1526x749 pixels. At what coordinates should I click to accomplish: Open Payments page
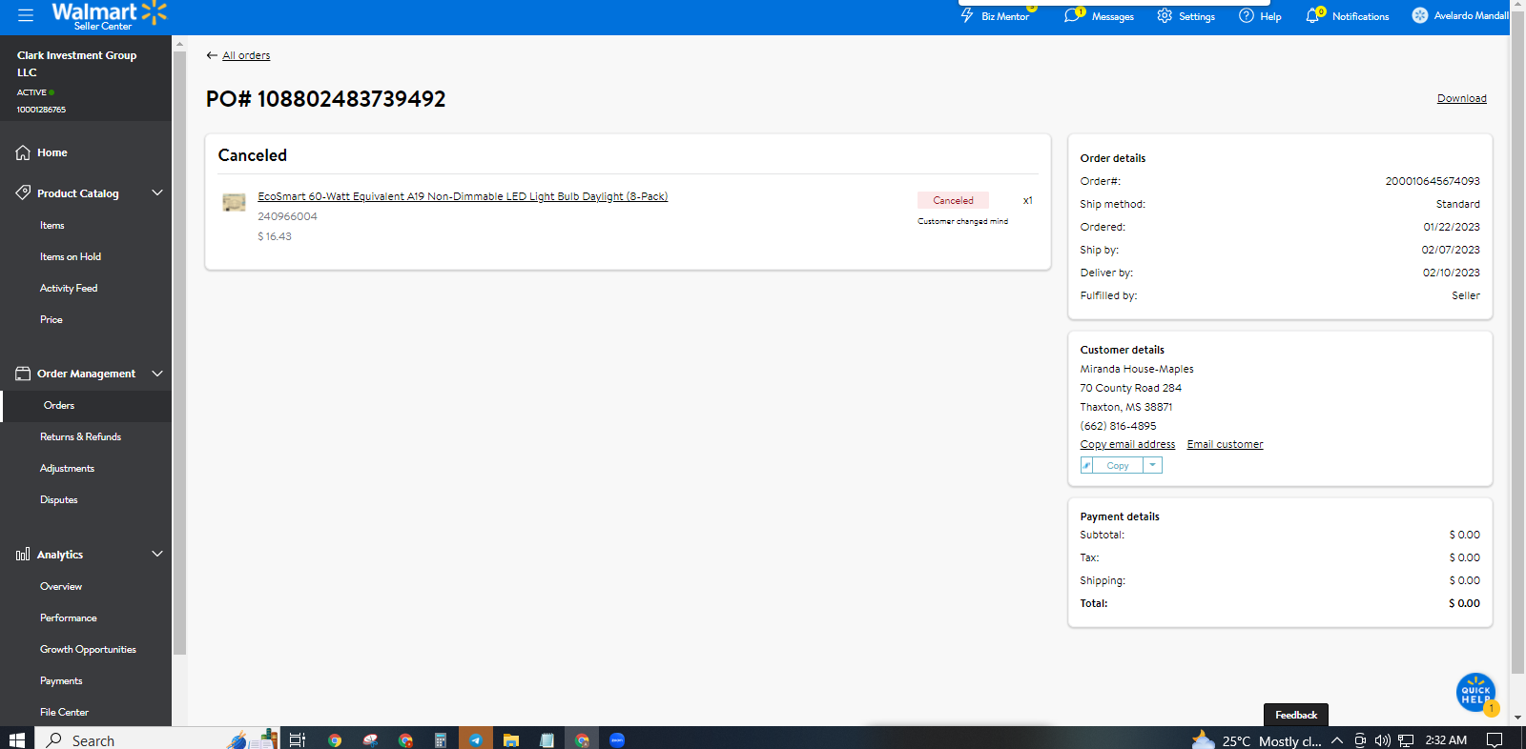tap(61, 681)
